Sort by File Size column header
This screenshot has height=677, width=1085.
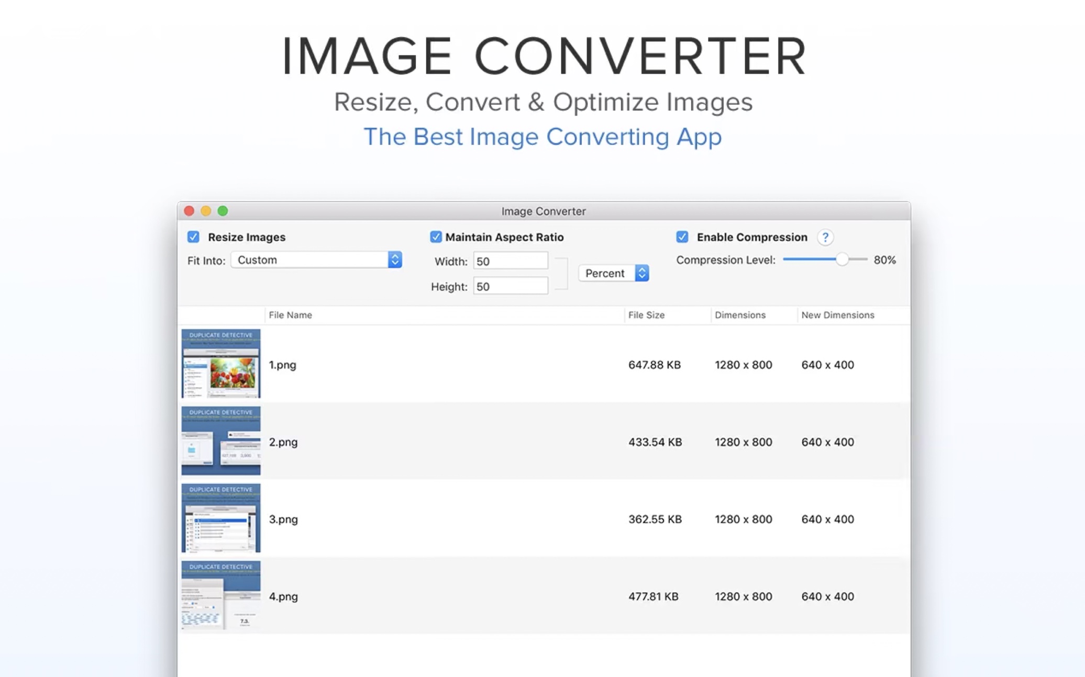tap(646, 315)
